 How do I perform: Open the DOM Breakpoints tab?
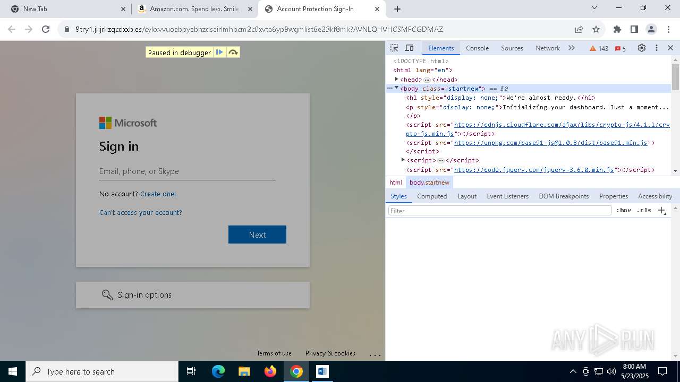[564, 196]
